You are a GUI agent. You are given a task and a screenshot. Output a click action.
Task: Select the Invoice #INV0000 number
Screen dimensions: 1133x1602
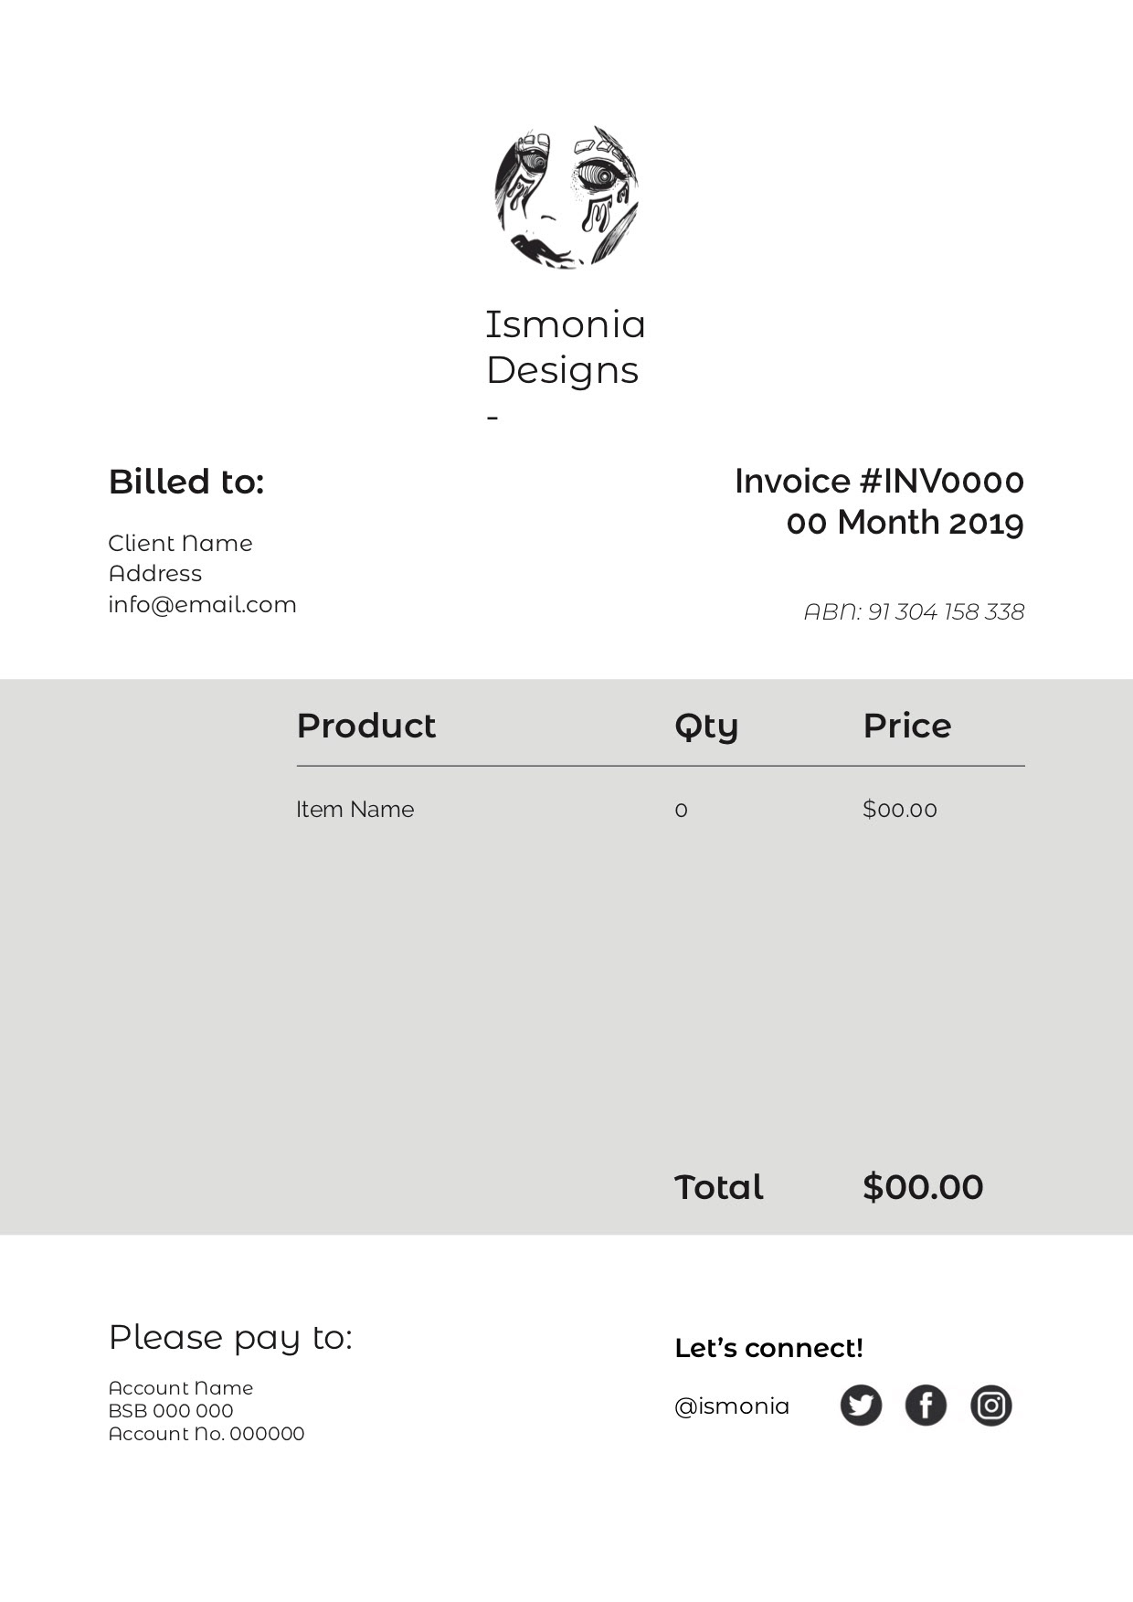point(879,482)
